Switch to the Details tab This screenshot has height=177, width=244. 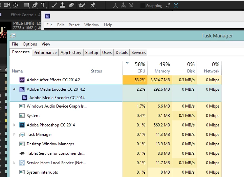[x=121, y=53]
